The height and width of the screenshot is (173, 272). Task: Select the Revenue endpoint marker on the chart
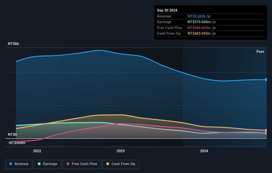(266, 80)
